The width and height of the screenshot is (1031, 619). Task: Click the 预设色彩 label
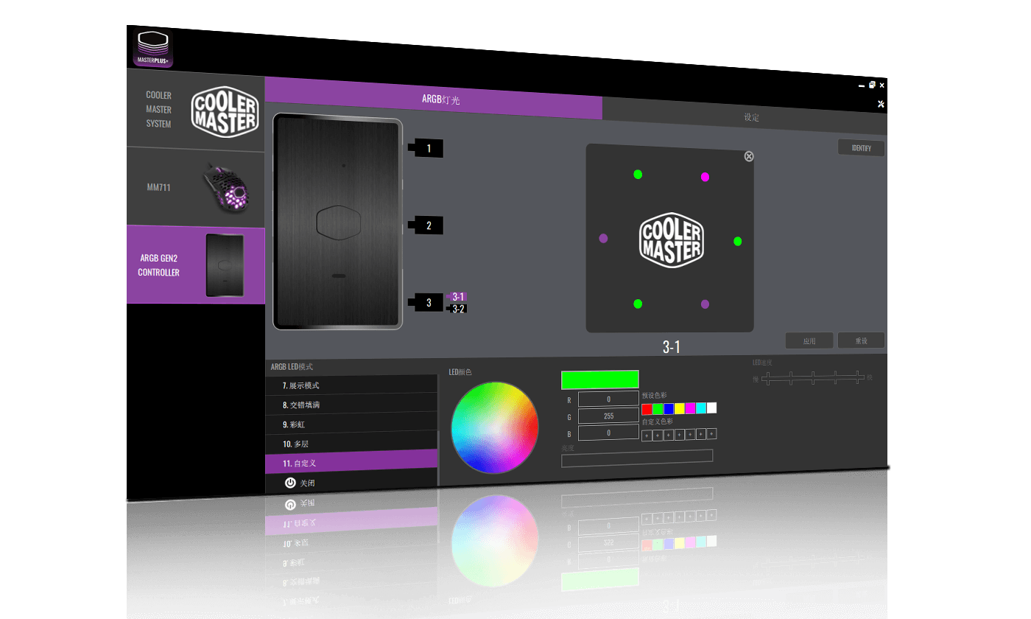click(654, 396)
